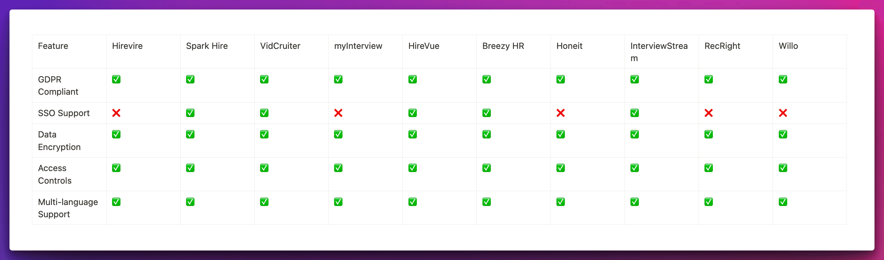Click VidCruiter's Data Encryption green checkmark
The width and height of the screenshot is (884, 260).
pos(264,134)
